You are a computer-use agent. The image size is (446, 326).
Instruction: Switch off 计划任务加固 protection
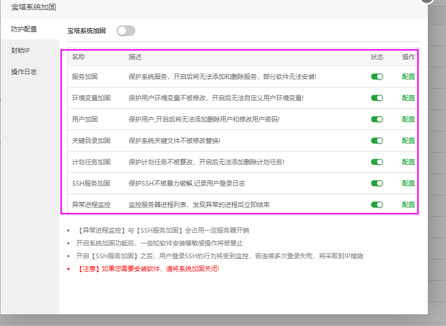377,162
